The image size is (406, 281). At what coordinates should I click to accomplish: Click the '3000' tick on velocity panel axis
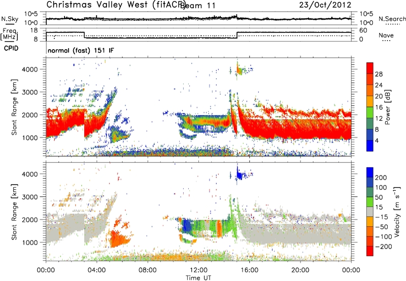coord(29,197)
